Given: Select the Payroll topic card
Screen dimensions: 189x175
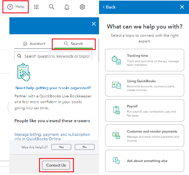Looking at the screenshot, I should [144, 110].
